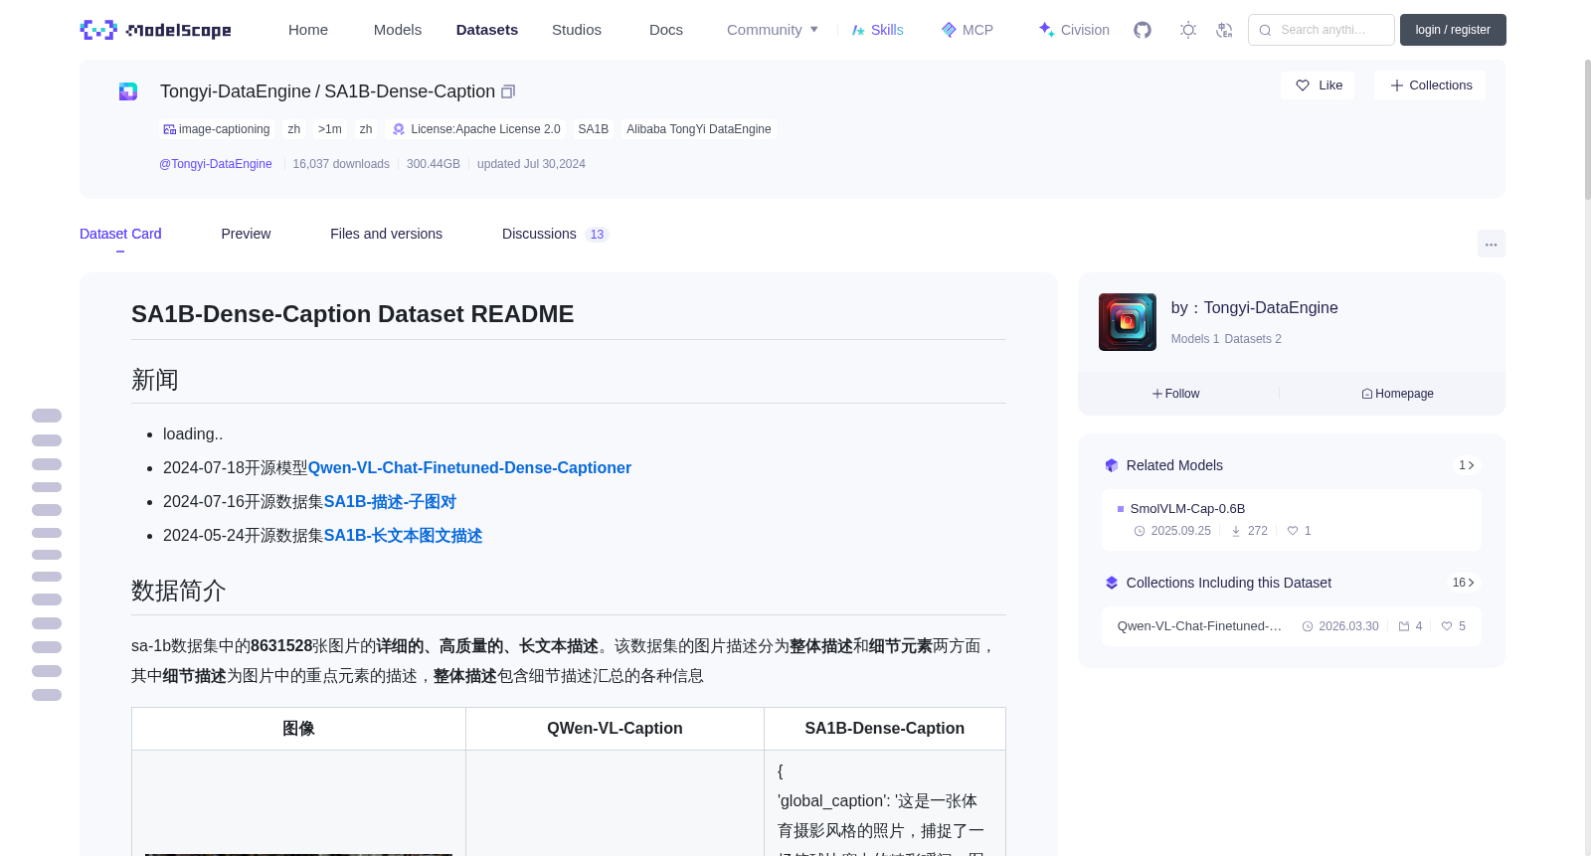Click the Related Models cube icon
1591x856 pixels.
coord(1112,465)
